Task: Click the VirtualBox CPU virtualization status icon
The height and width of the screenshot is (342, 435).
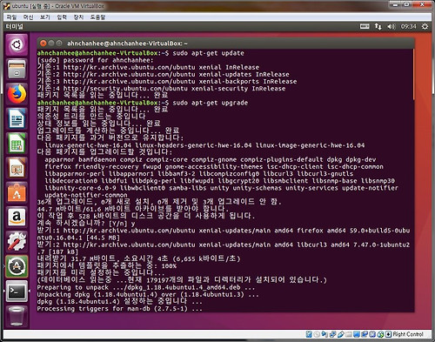Action: click(x=372, y=334)
